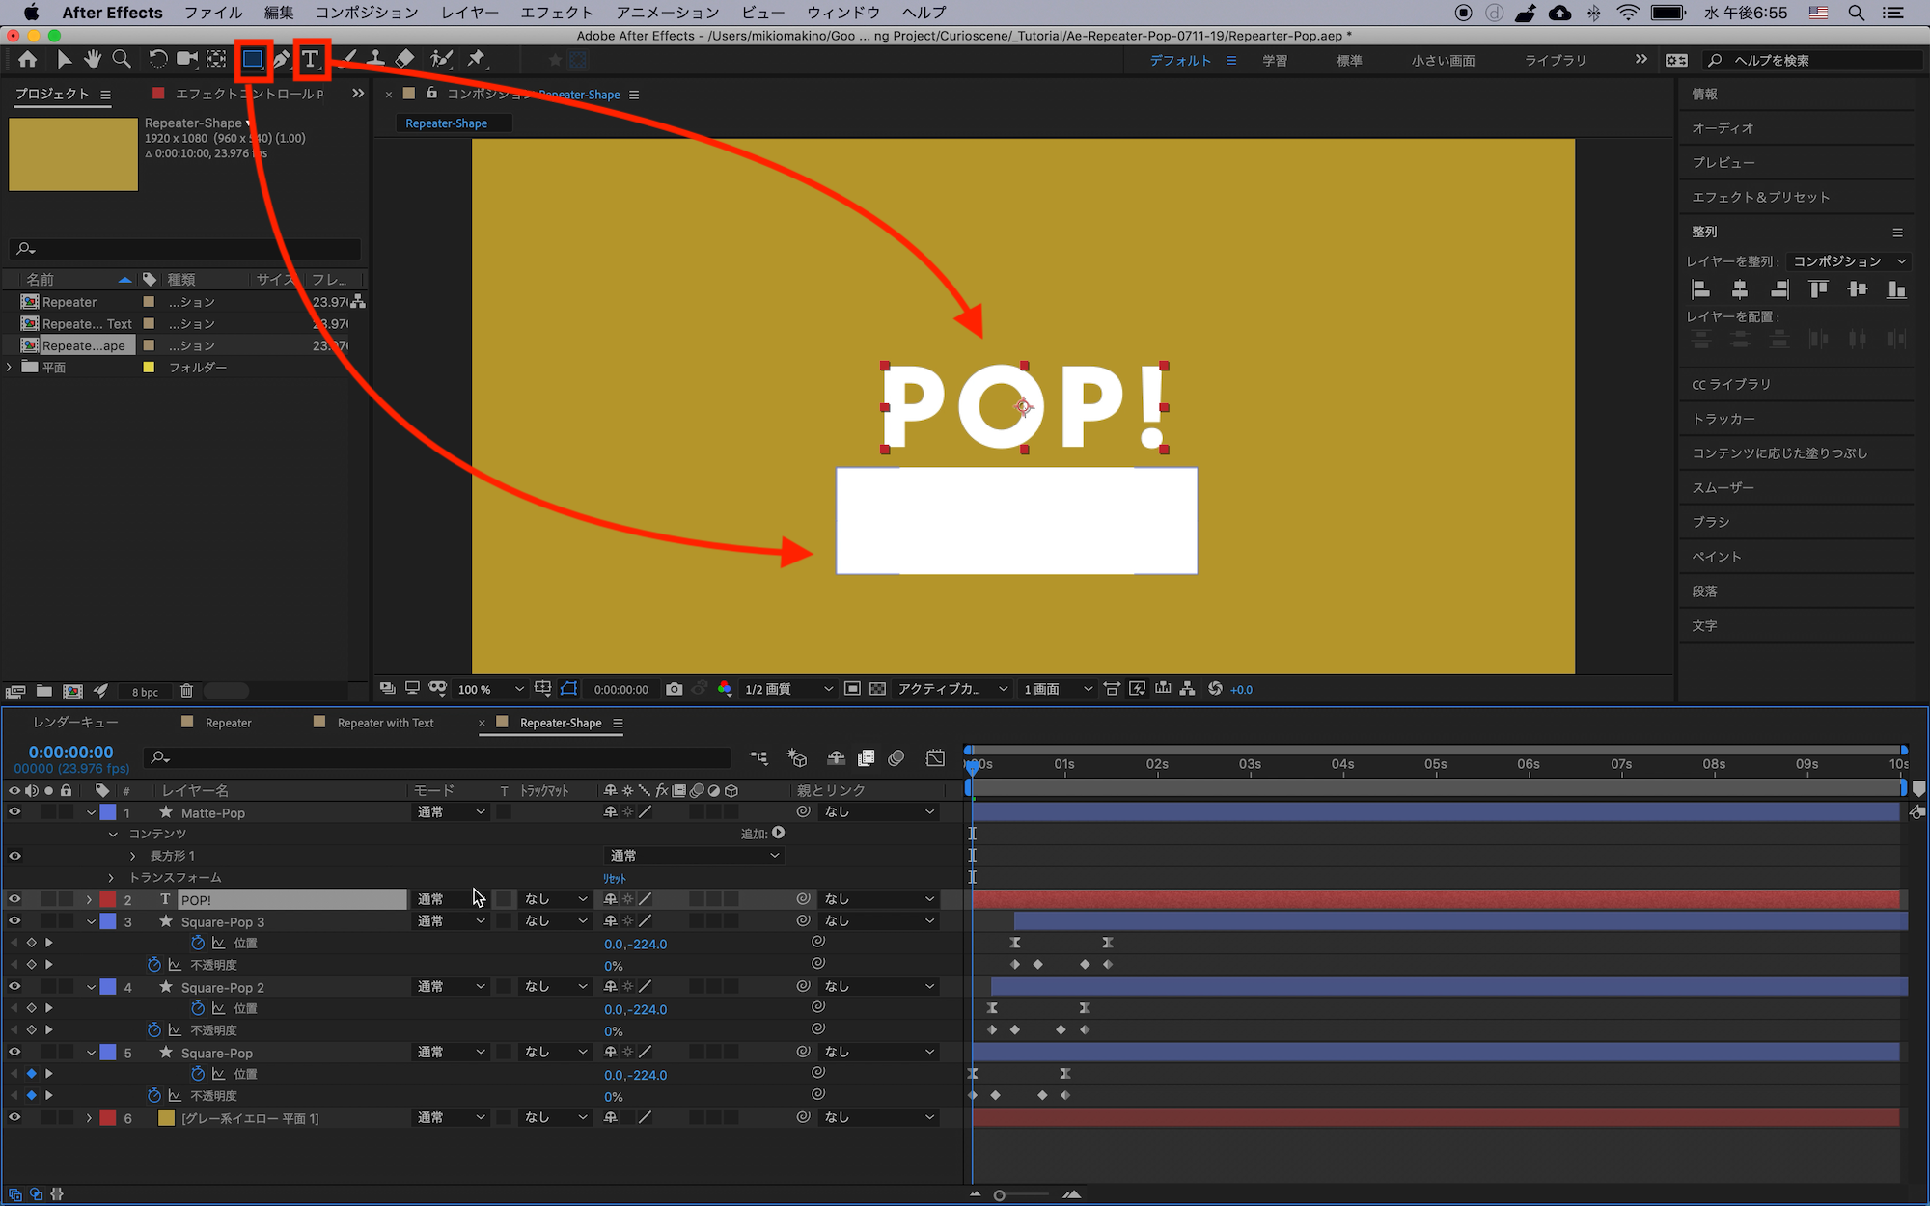Click リセット on Matte-Pop transform
Viewport: 1930px width, 1206px height.
(x=615, y=878)
